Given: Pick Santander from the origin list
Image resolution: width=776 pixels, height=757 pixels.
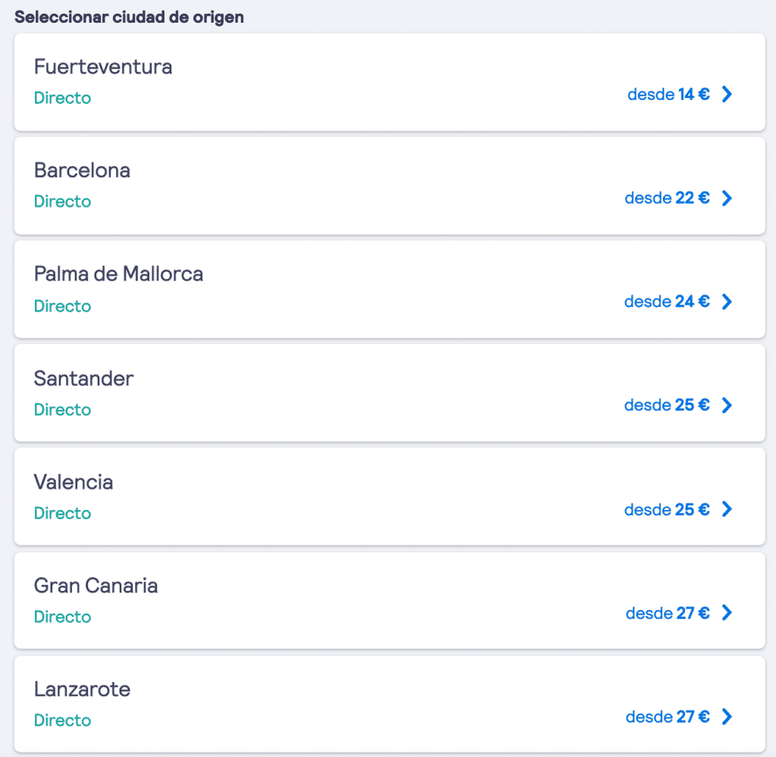Looking at the screenshot, I should click(83, 379).
